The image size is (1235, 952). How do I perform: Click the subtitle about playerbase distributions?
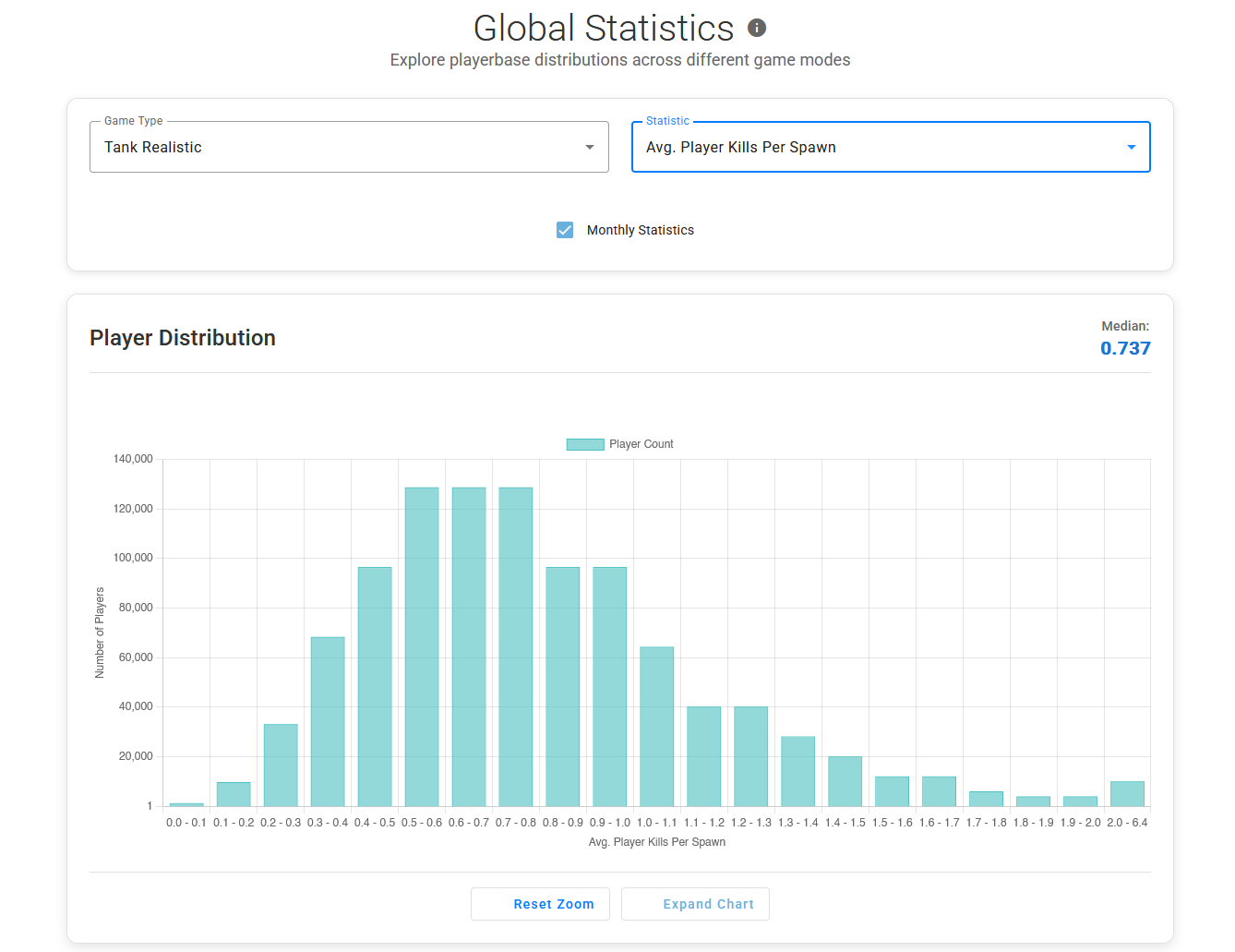[x=620, y=60]
